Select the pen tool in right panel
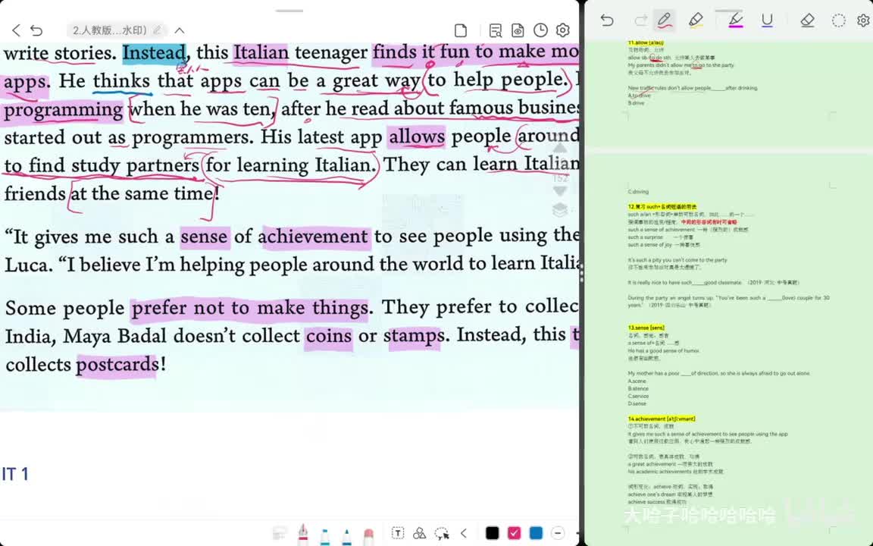The width and height of the screenshot is (873, 546). click(x=664, y=20)
